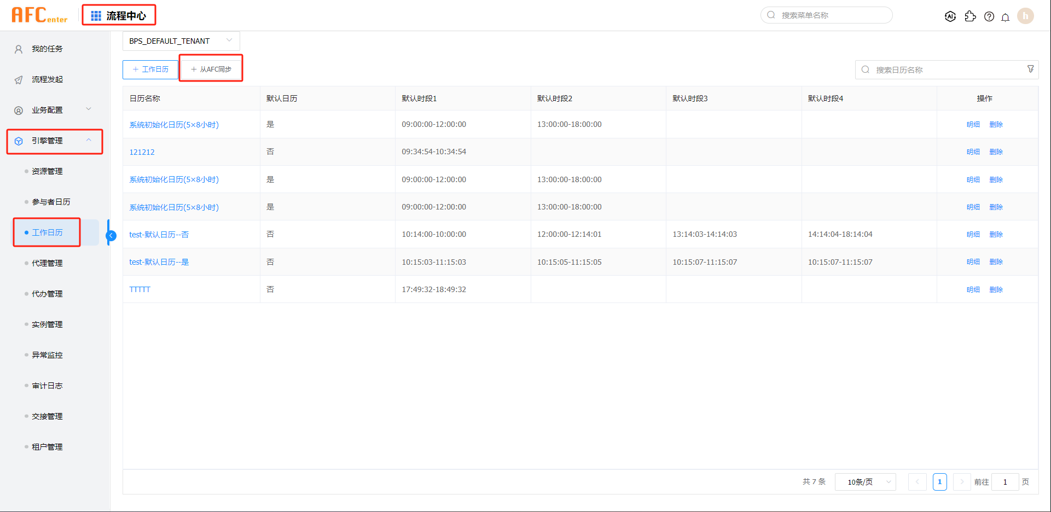Click the add 工作日历 button

pos(150,69)
